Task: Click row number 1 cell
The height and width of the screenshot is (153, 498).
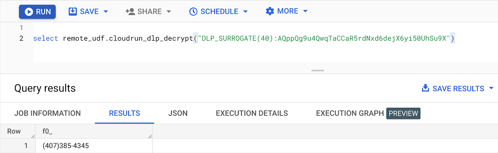Action: pyautogui.click(x=18, y=146)
